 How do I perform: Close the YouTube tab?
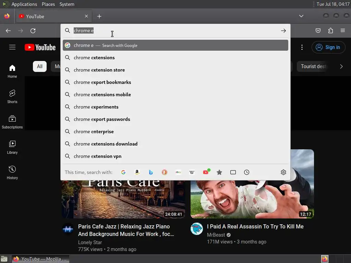(x=86, y=16)
